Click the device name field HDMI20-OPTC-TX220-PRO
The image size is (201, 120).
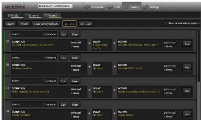[56, 6]
